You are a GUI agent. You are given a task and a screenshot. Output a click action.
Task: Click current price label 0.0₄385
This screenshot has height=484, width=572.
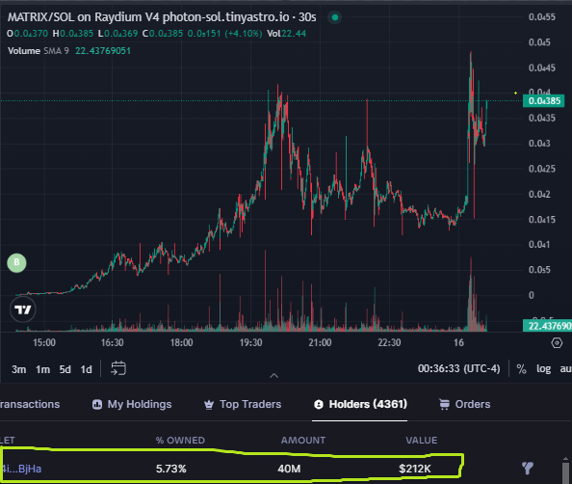point(543,101)
